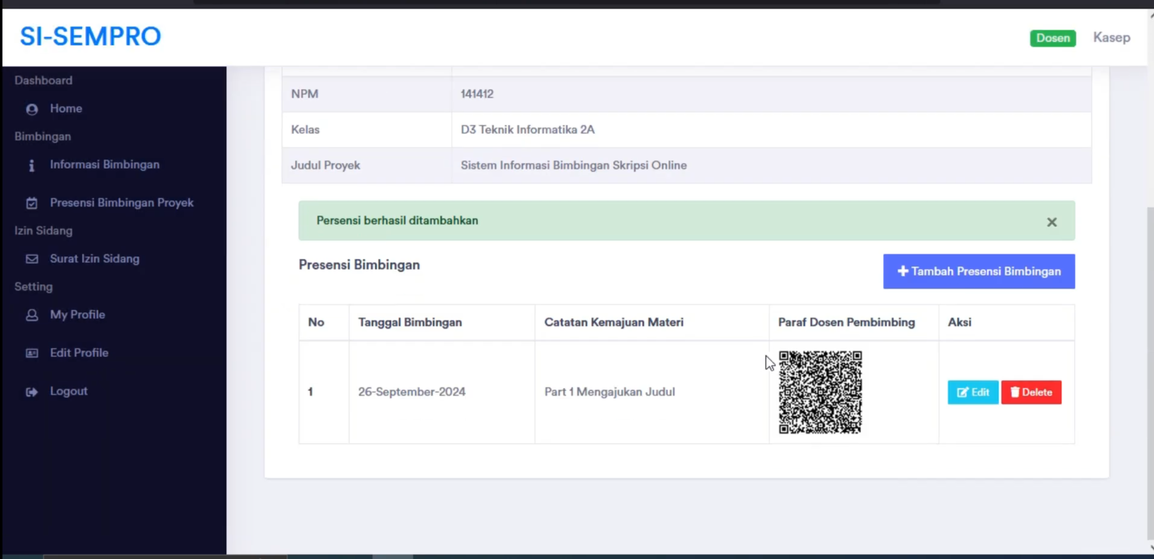Open the Home menu item

[x=66, y=109]
